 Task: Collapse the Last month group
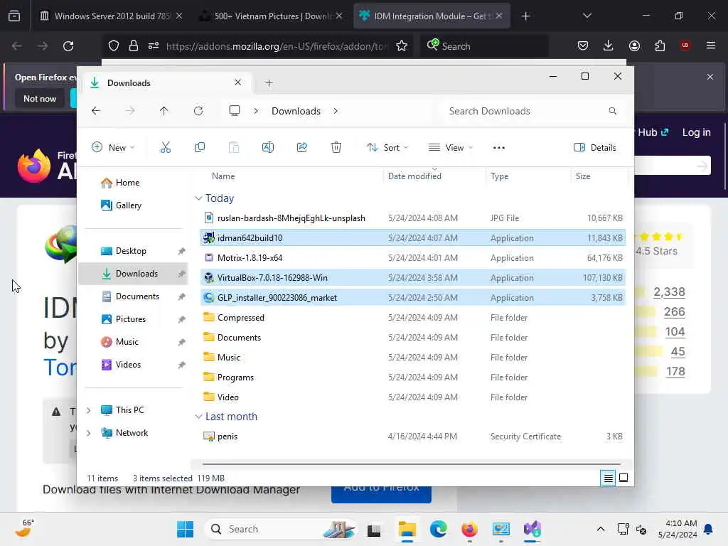[x=199, y=417]
